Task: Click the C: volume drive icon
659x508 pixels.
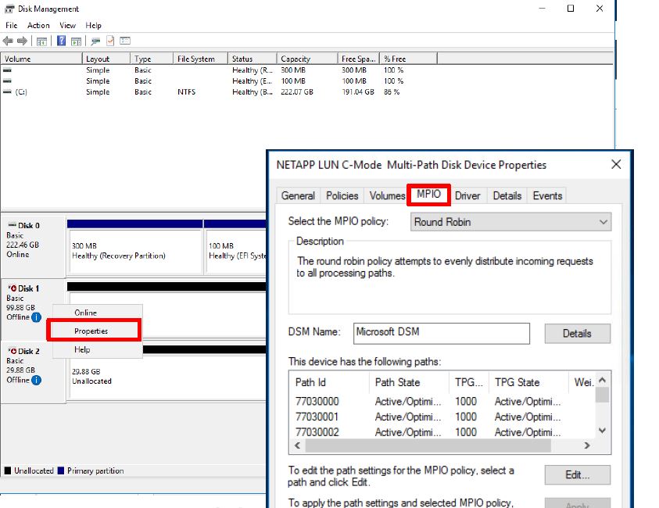Action: tap(8, 92)
